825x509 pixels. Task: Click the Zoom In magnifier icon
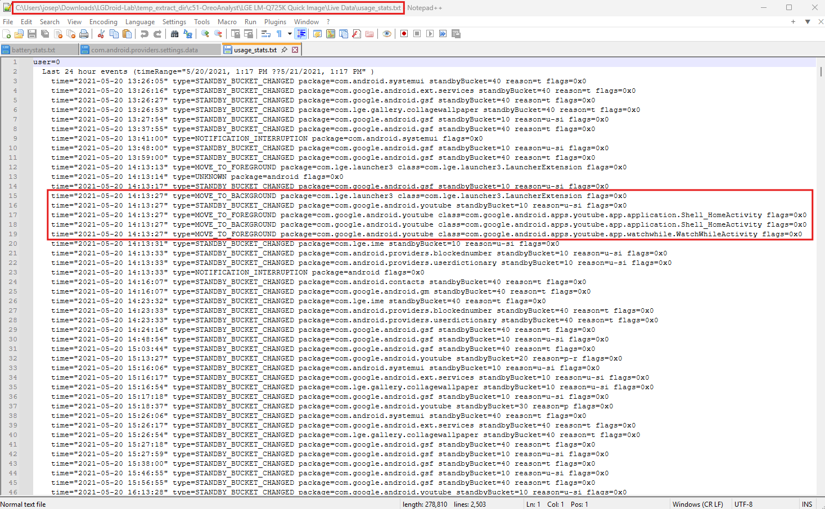tap(205, 34)
